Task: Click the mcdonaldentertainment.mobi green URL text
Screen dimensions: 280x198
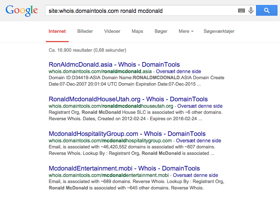Action: [108, 175]
